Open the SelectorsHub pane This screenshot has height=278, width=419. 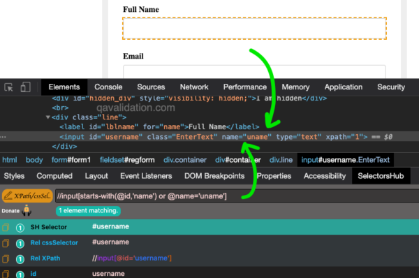coord(381,176)
